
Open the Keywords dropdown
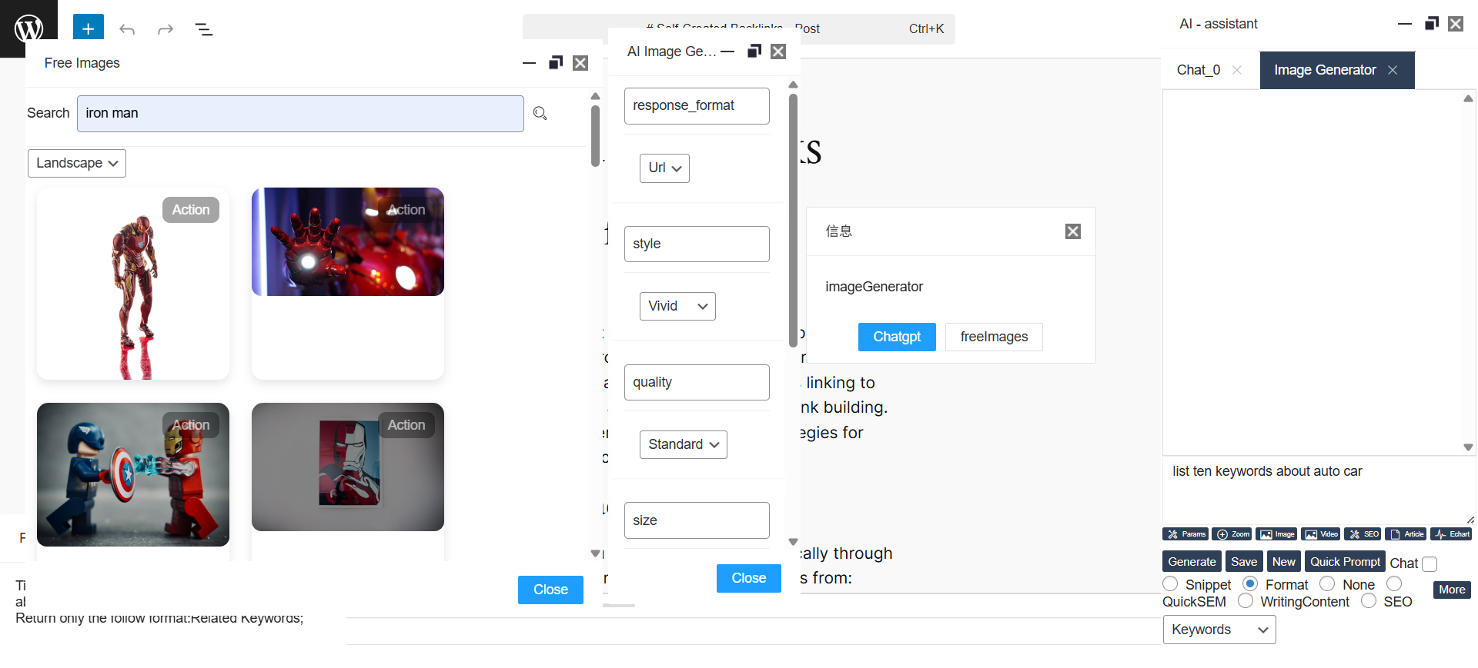pyautogui.click(x=1219, y=630)
